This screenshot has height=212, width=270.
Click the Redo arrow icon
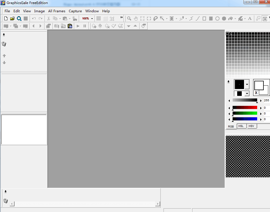[x=41, y=19]
